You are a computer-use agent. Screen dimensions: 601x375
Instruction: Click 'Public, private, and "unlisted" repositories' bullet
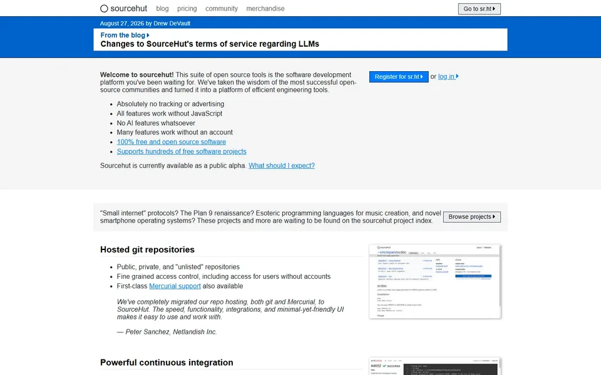[178, 267]
